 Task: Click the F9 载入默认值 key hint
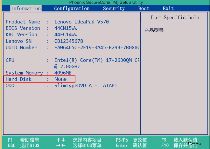point(179,140)
